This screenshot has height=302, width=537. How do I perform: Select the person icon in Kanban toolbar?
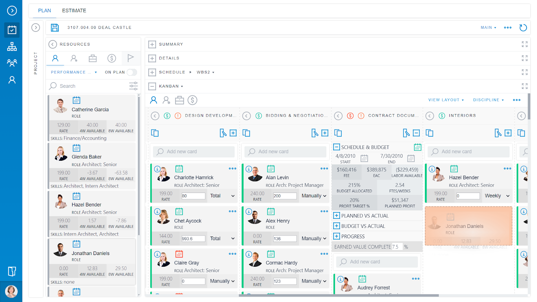(x=153, y=100)
